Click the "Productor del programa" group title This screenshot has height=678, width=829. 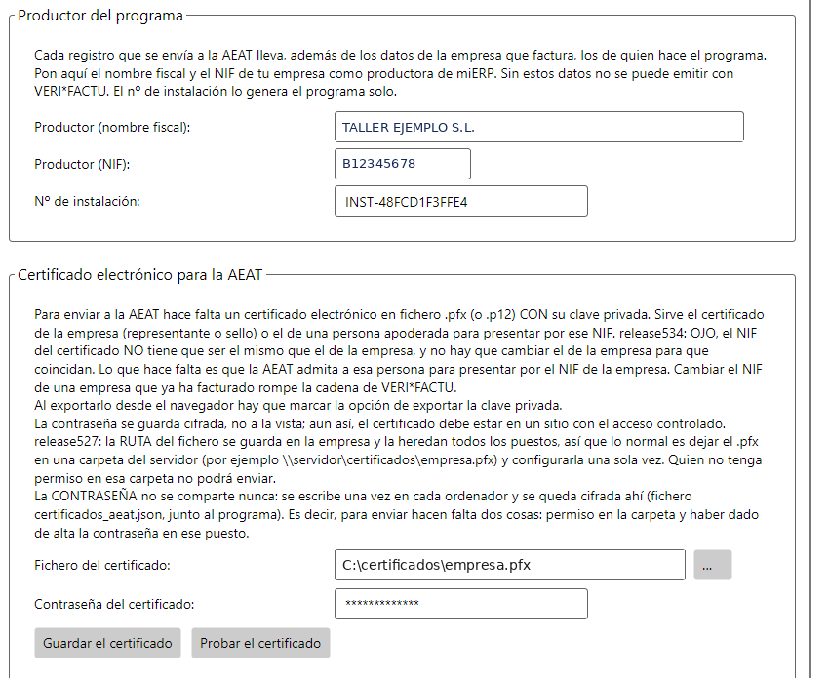click(x=100, y=16)
